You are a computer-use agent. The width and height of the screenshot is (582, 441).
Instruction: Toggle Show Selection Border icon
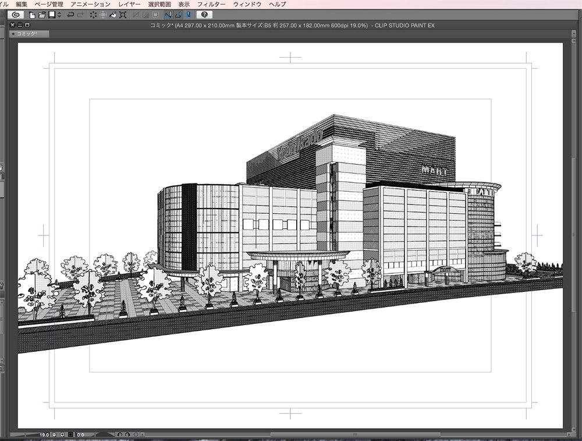click(x=155, y=15)
